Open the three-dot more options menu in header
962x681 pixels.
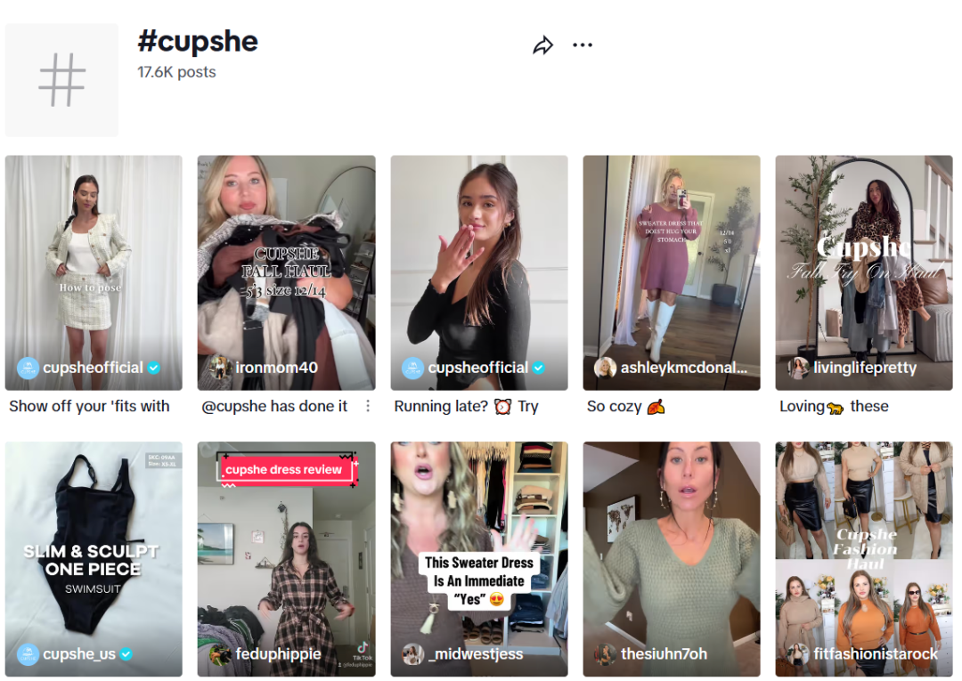point(583,45)
